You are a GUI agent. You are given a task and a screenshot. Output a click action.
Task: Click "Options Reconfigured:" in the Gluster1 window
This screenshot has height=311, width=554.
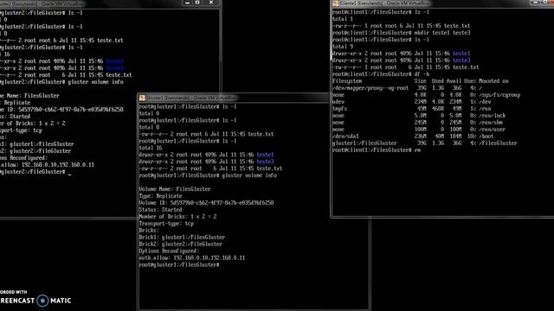click(x=169, y=251)
